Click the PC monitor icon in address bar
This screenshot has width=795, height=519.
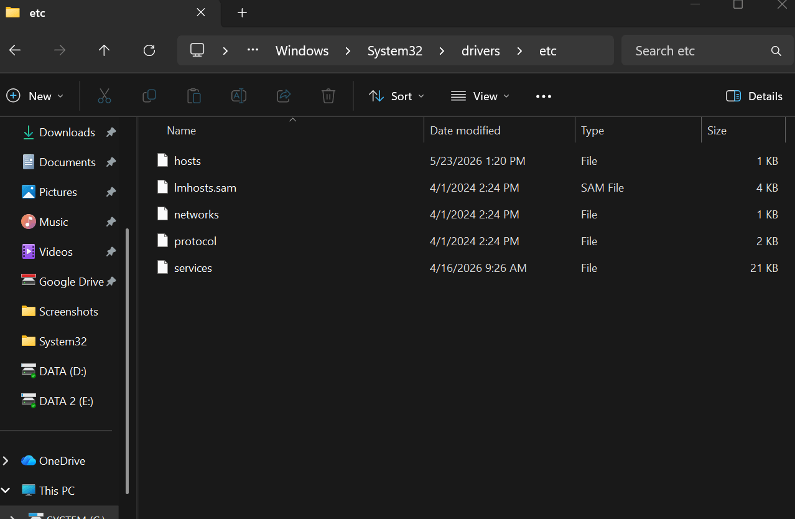pos(197,50)
